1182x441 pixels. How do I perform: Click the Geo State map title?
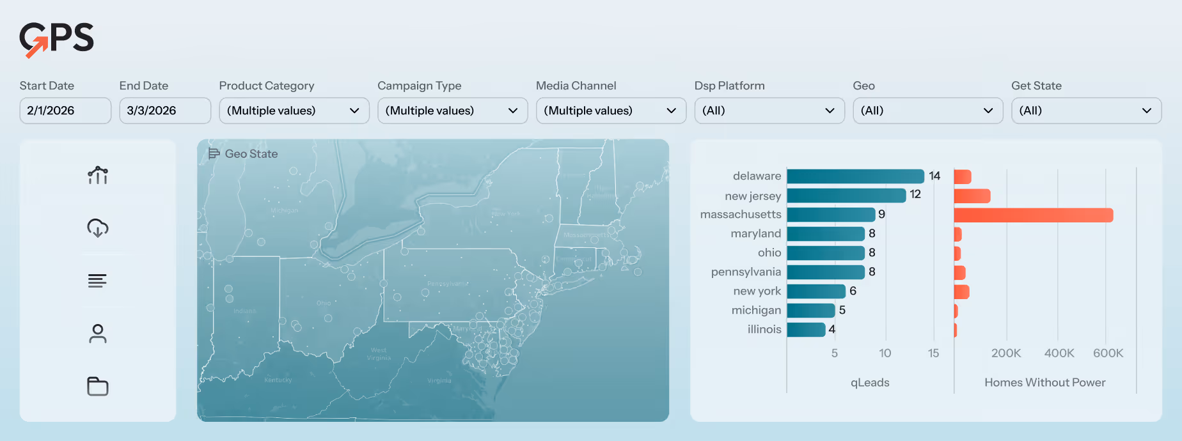pyautogui.click(x=251, y=153)
